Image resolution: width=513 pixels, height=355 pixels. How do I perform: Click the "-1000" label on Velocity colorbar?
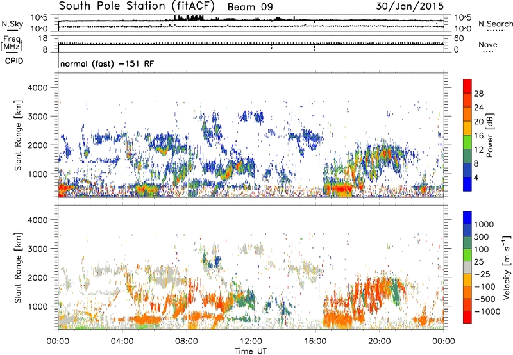[487, 311]
